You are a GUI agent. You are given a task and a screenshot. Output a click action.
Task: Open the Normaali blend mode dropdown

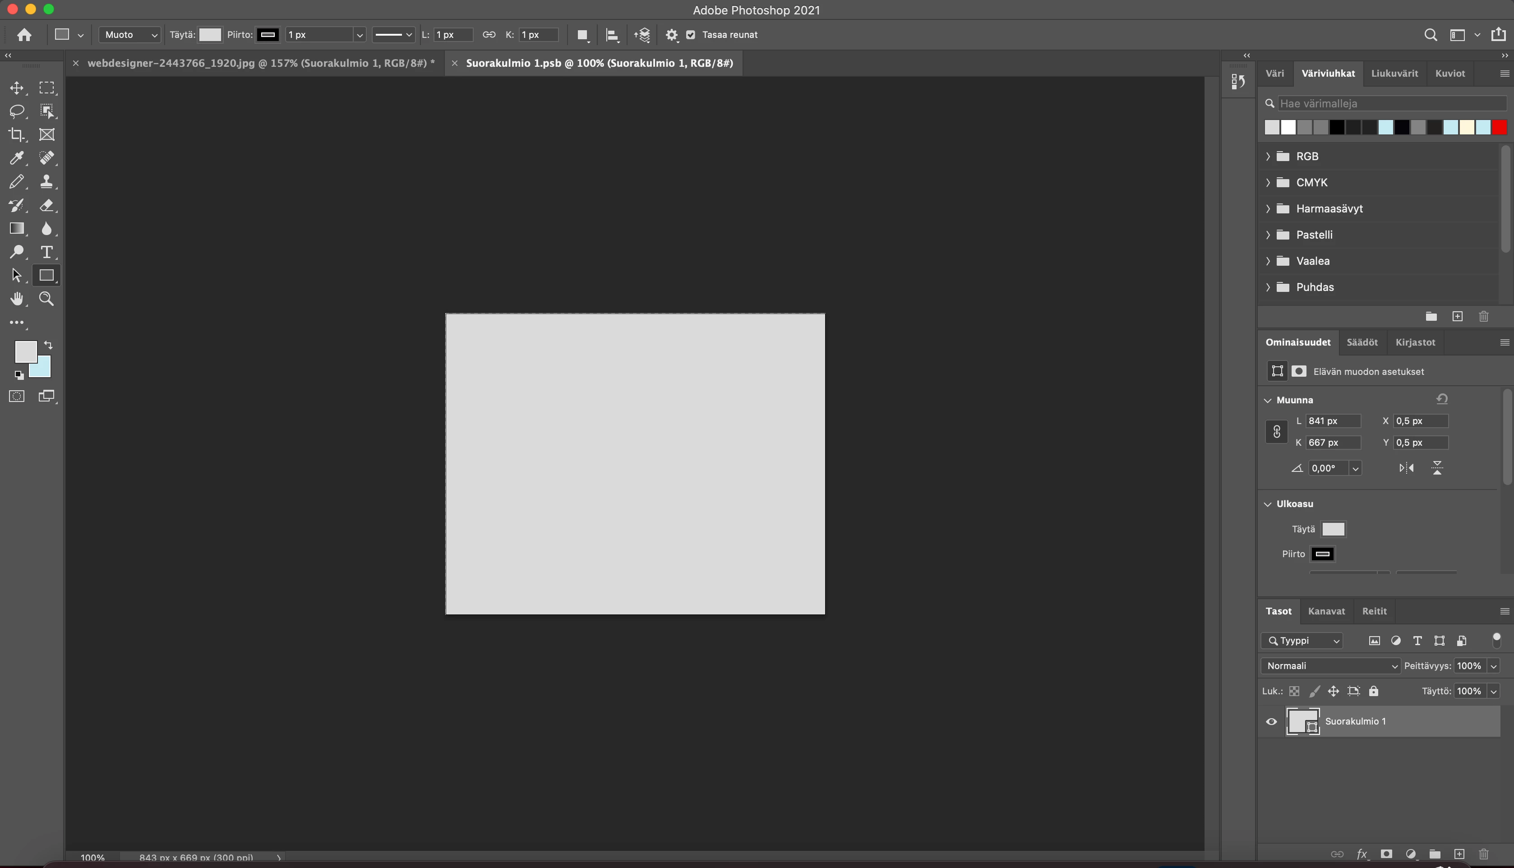pyautogui.click(x=1330, y=666)
